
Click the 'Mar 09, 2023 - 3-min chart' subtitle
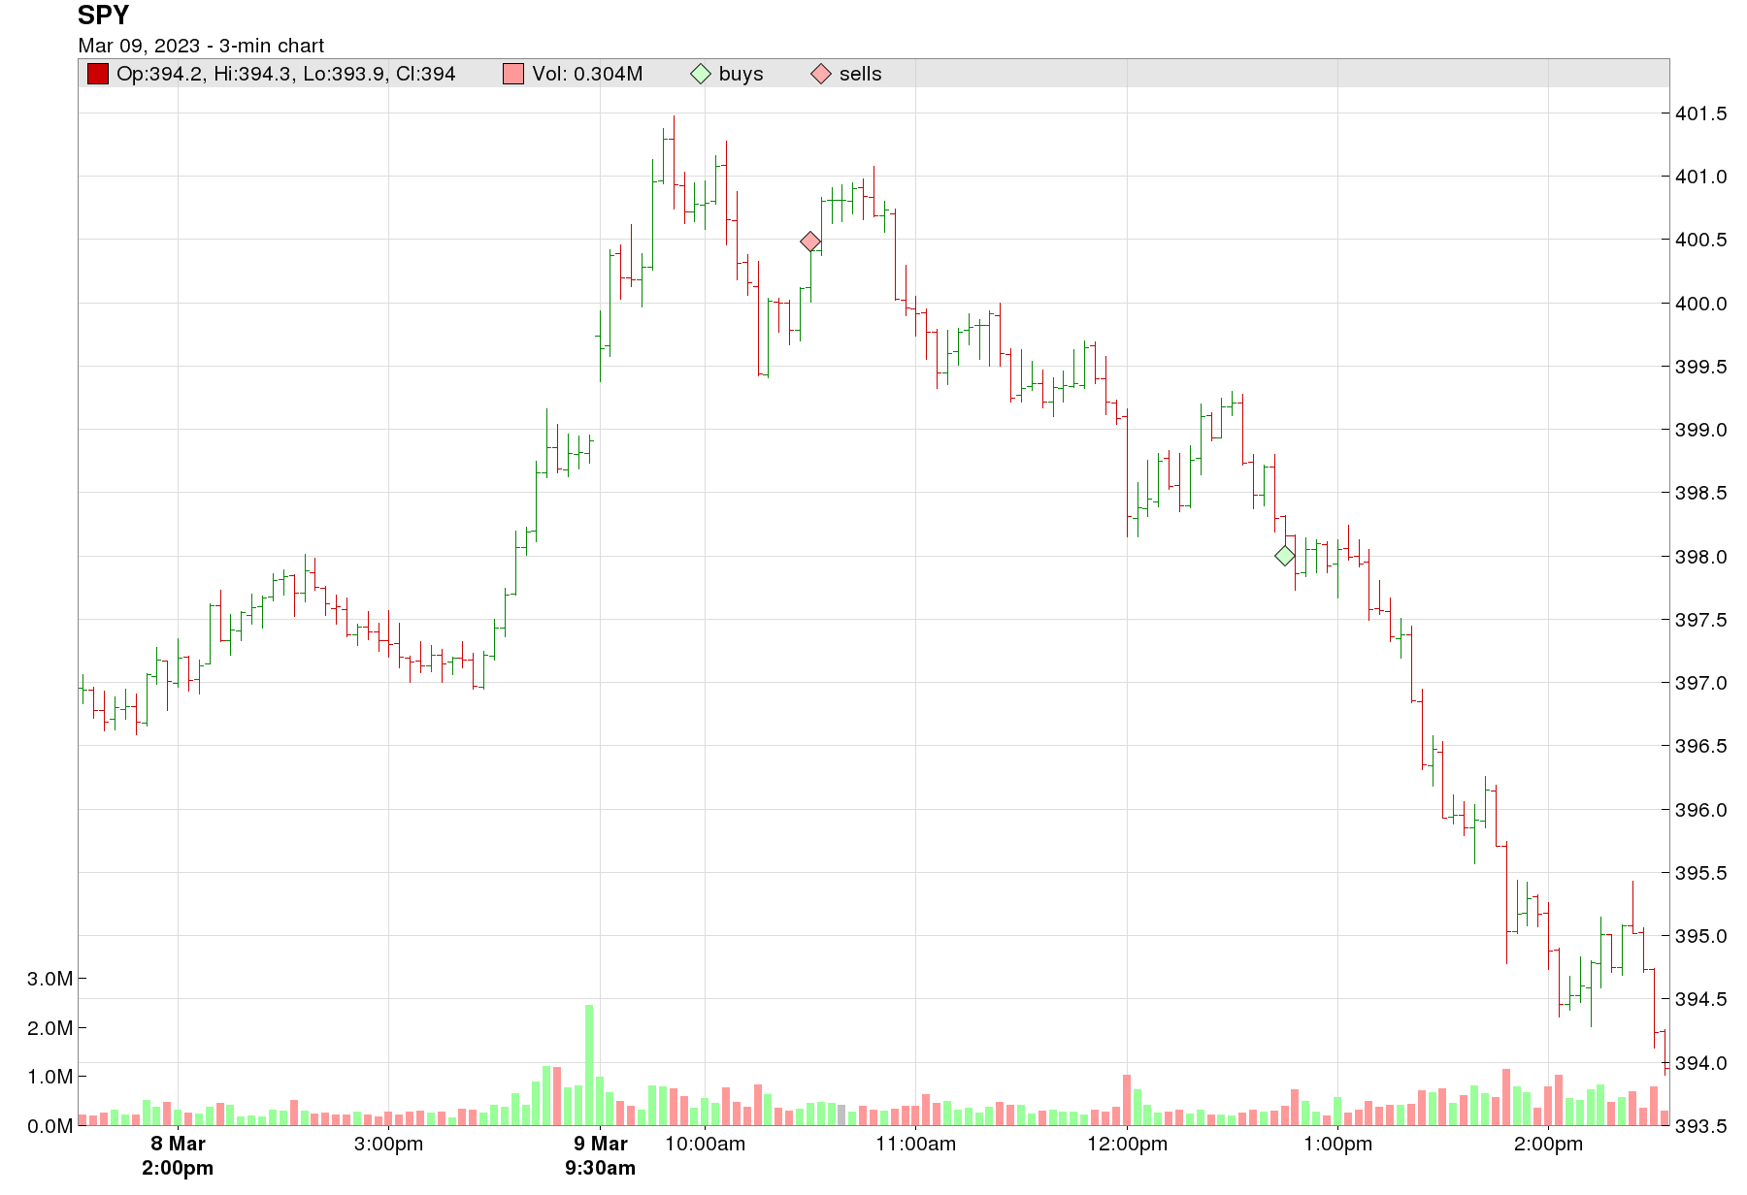[201, 46]
